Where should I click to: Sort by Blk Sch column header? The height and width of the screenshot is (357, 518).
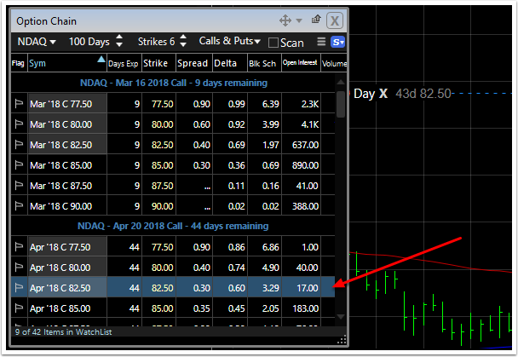pos(262,63)
